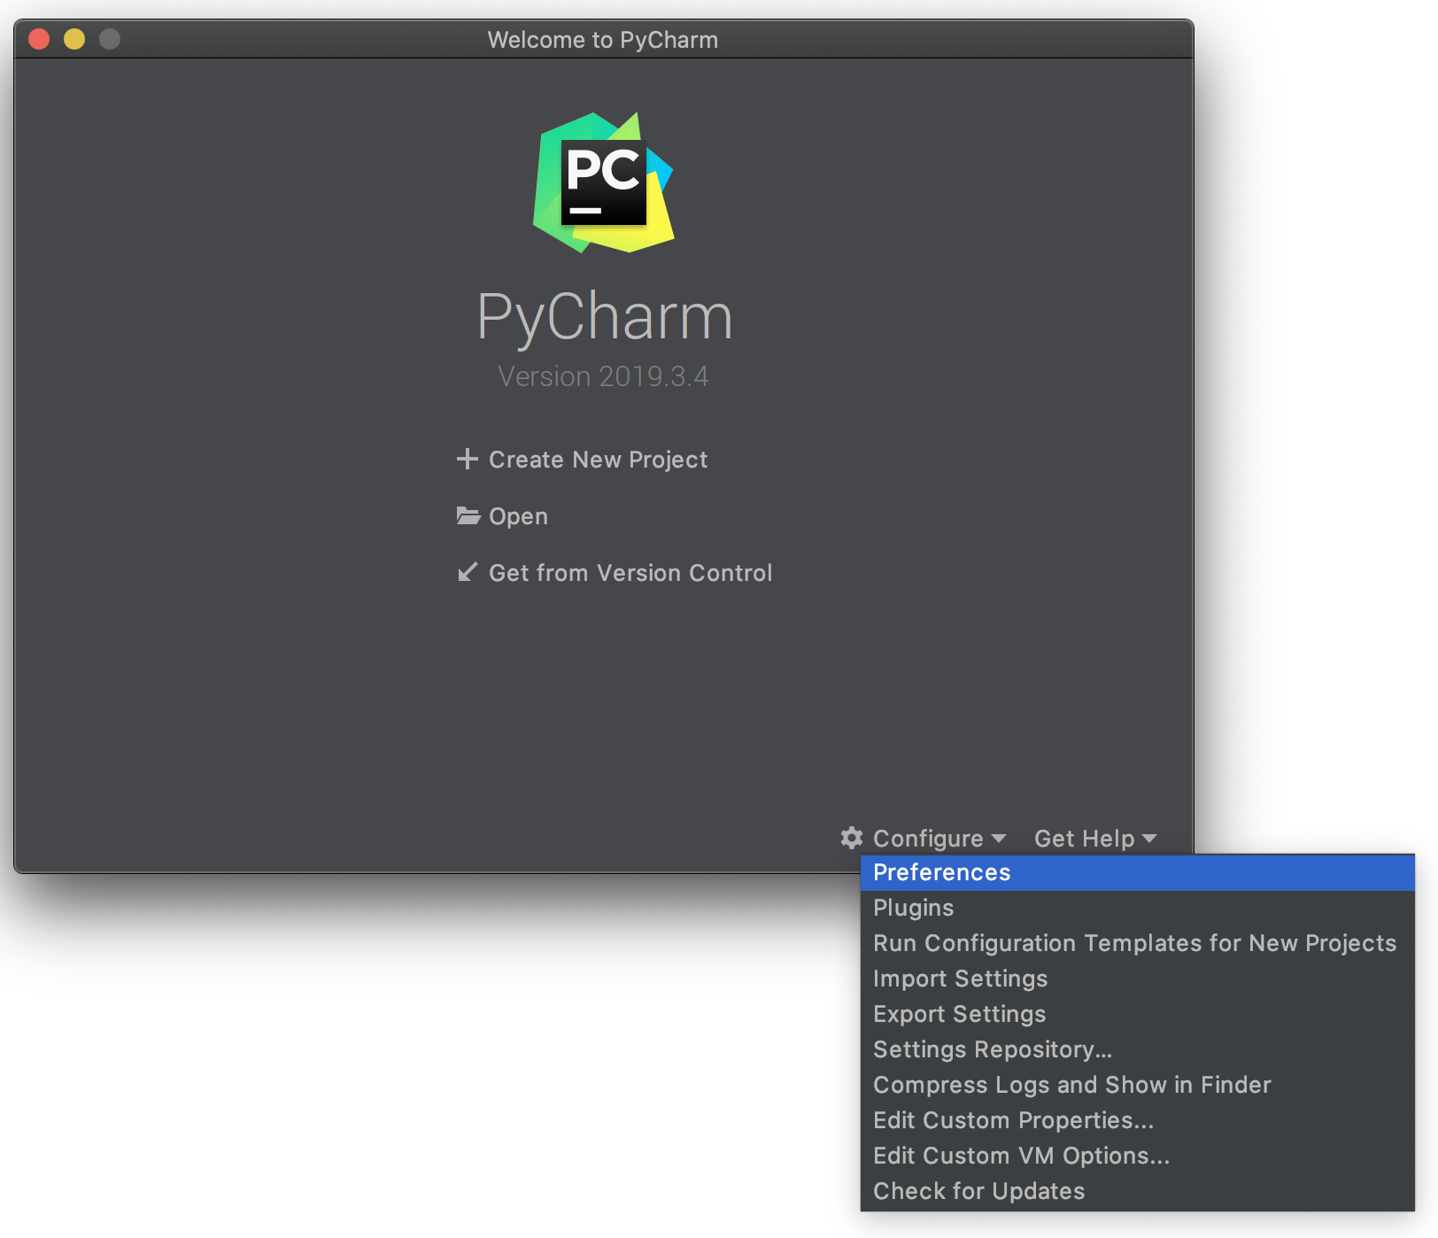This screenshot has height=1238, width=1438.
Task: Click the version control arrow icon
Action: coord(468,572)
